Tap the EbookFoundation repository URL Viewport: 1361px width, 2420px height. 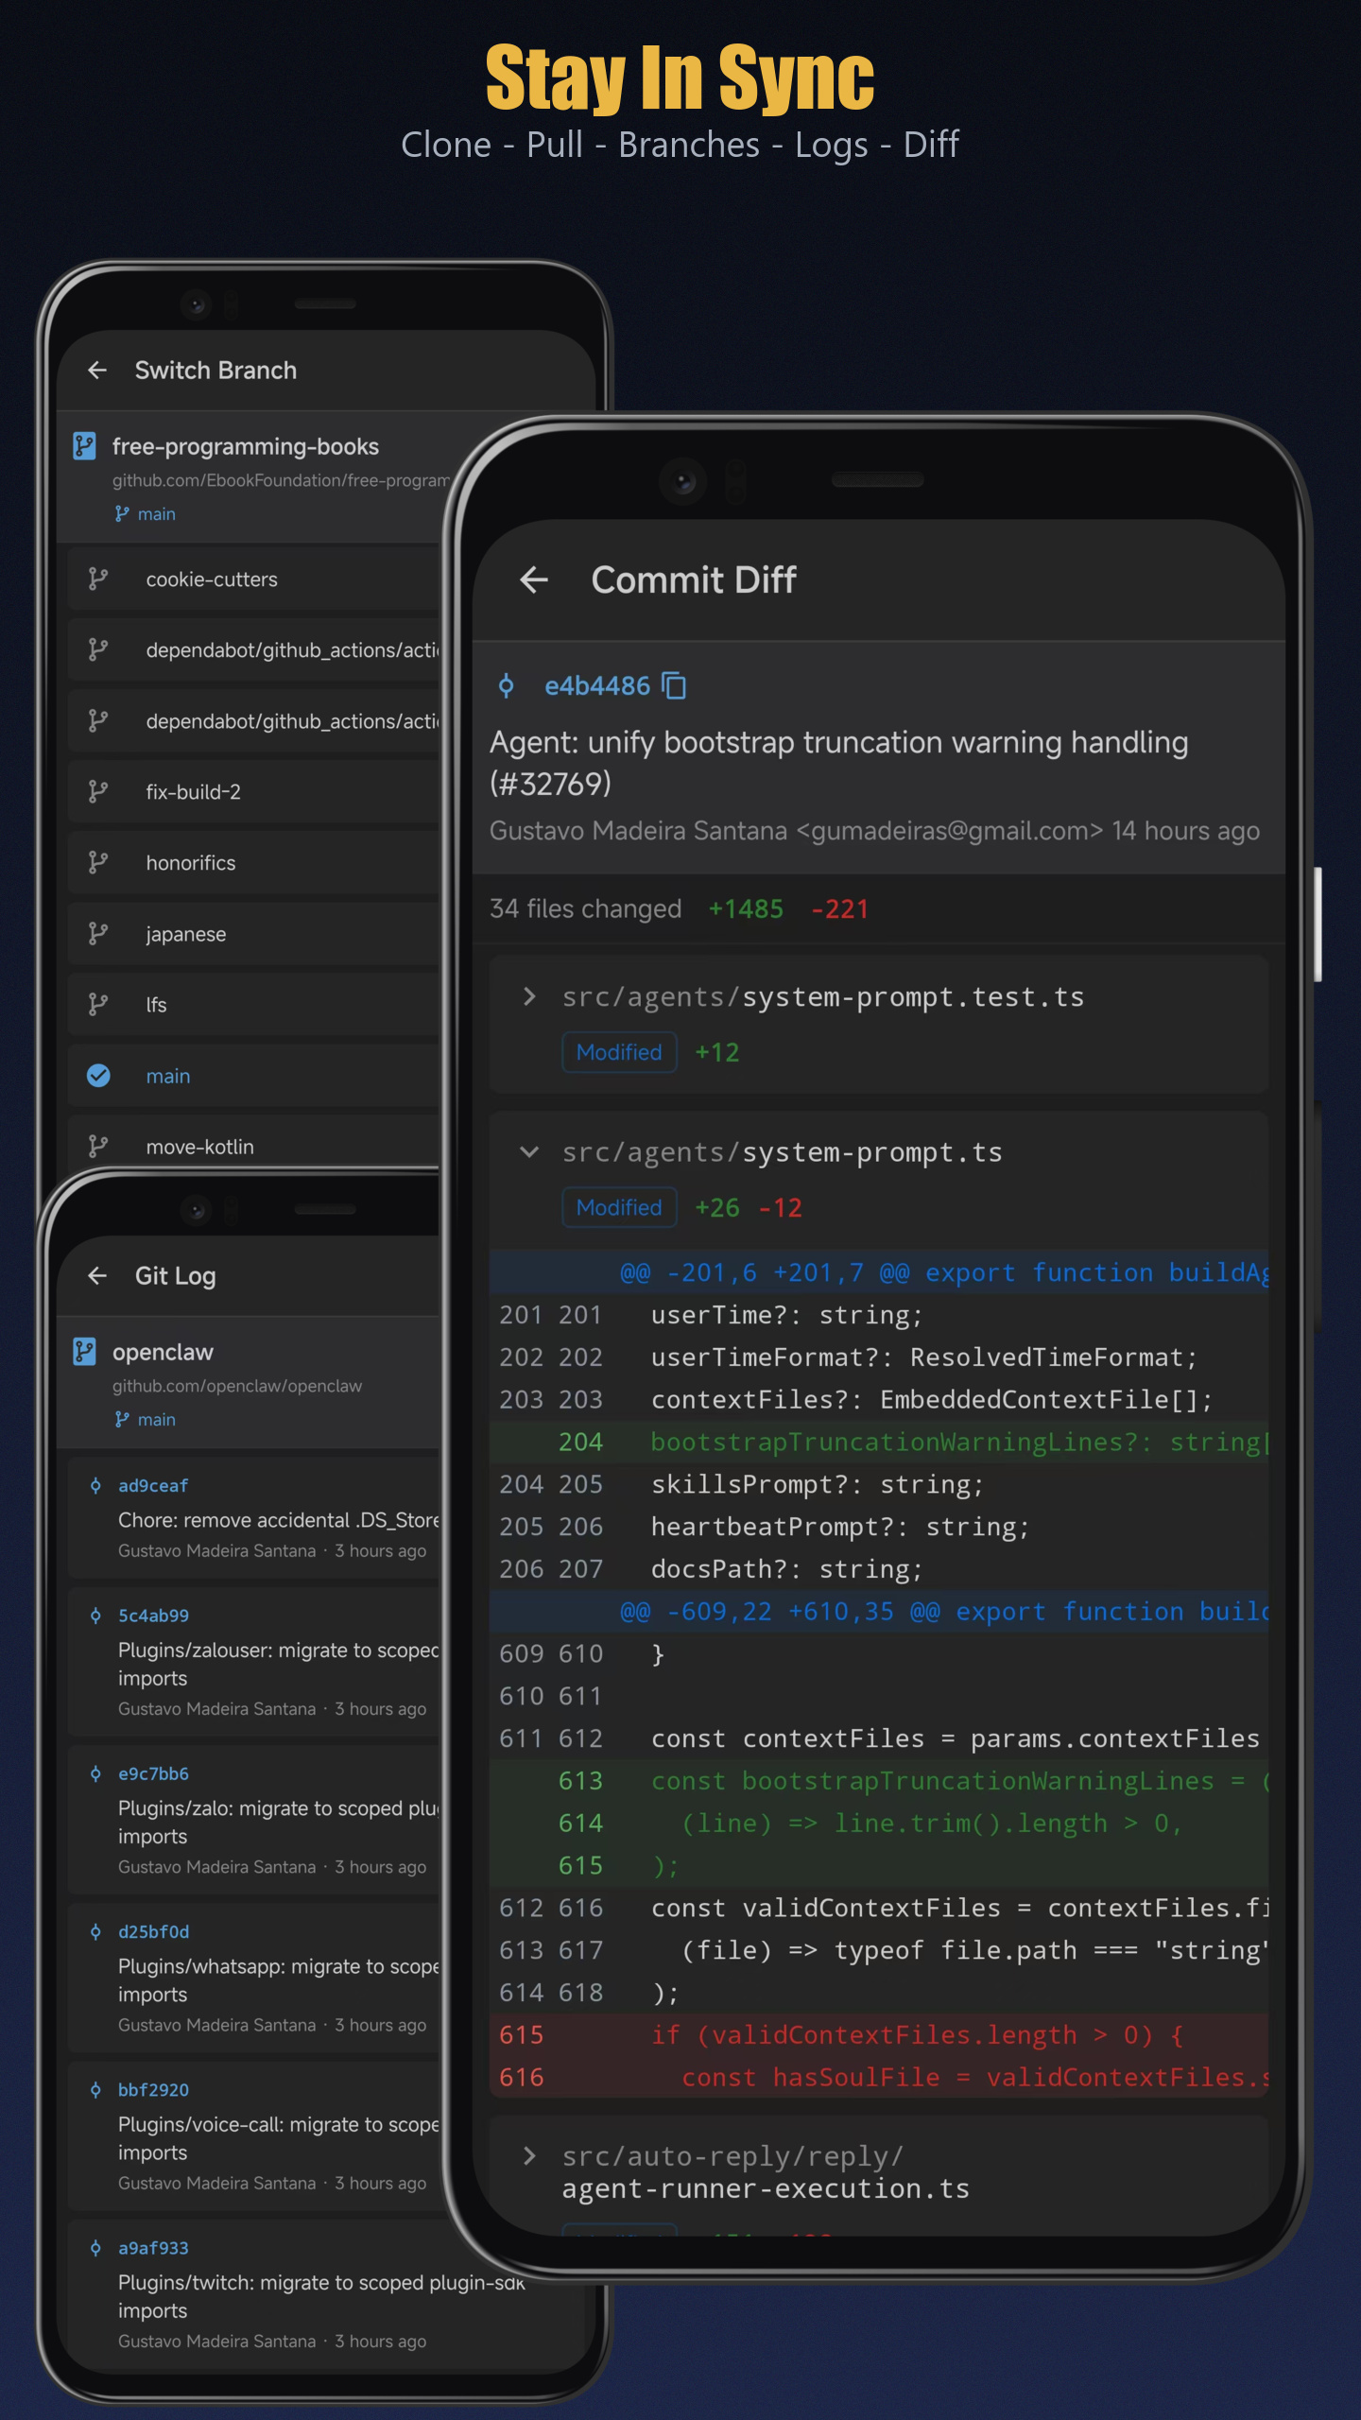(x=281, y=480)
